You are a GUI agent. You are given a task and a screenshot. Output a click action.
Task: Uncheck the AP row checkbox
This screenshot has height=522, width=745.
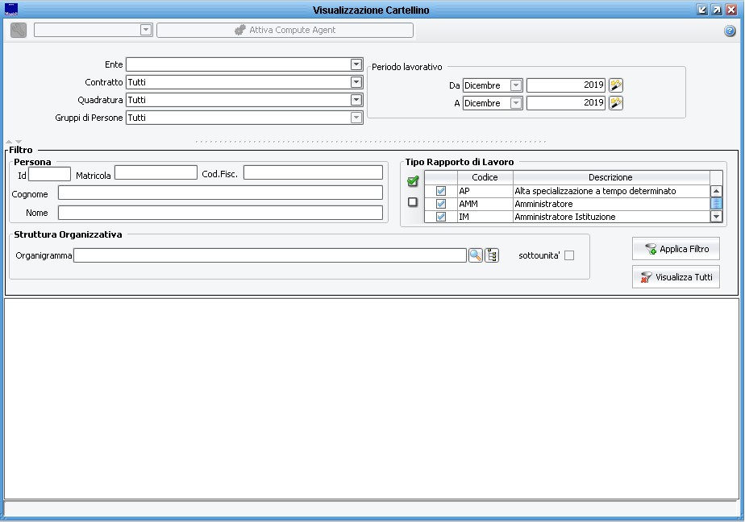click(x=441, y=191)
